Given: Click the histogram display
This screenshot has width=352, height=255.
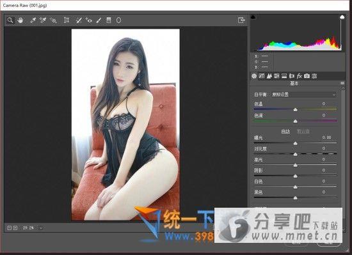Looking at the screenshot, I should pos(298,33).
